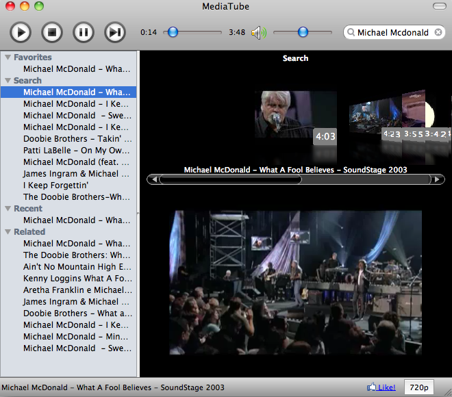Select 'James Ingram & Michael' in Related

click(68, 302)
